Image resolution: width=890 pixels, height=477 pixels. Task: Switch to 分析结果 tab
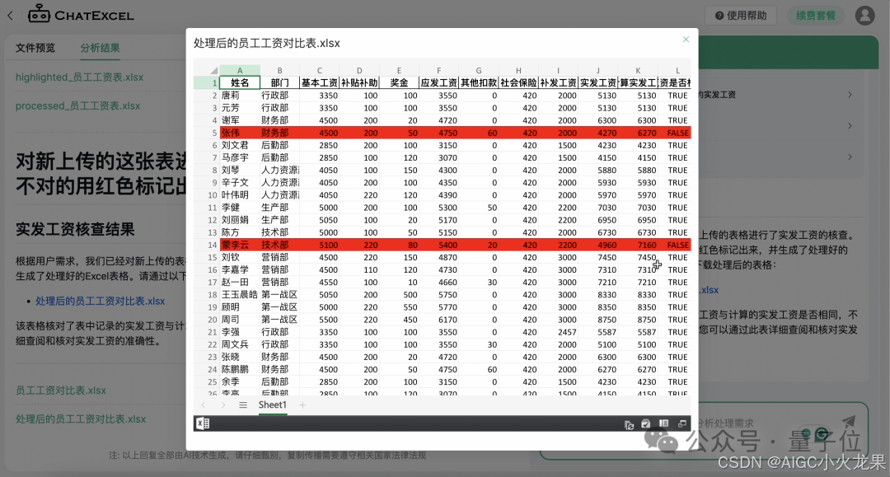(100, 48)
